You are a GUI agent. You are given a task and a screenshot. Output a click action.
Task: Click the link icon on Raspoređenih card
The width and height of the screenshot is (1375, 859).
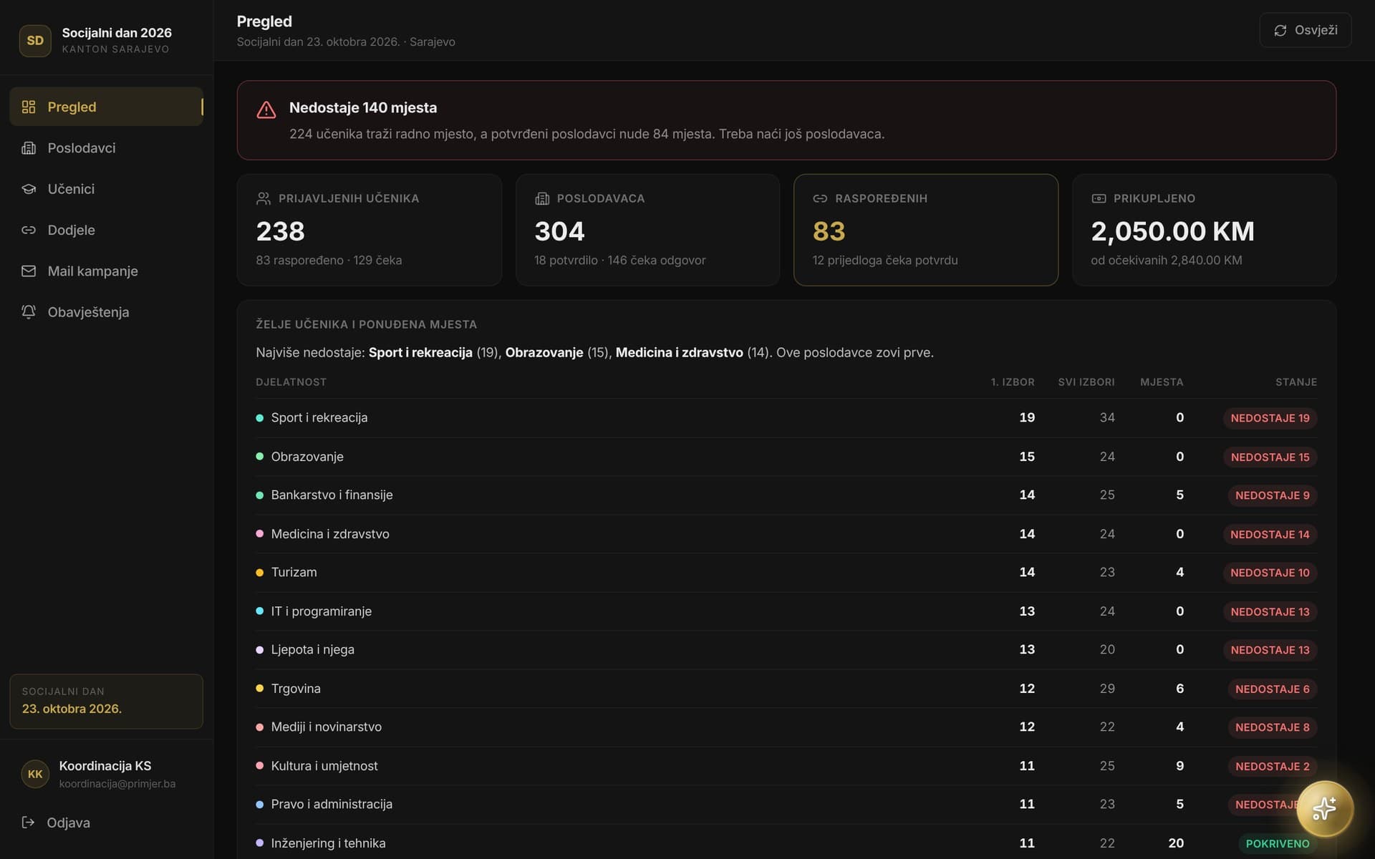820,198
